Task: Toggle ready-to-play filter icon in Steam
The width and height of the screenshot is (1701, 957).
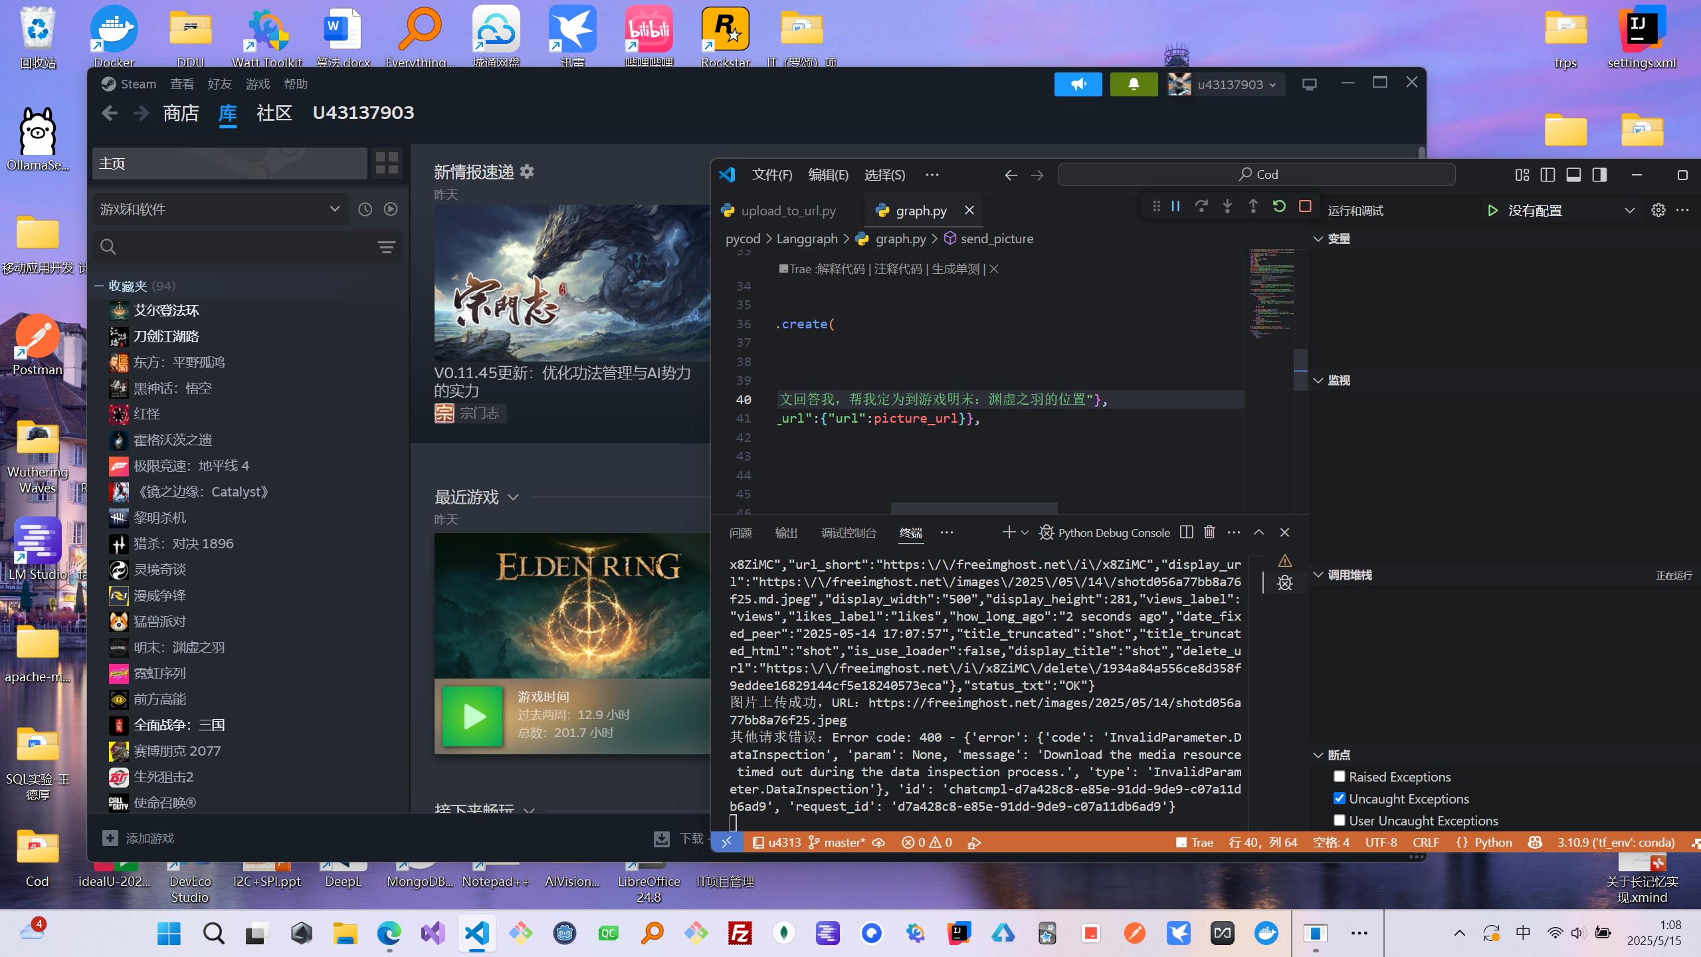Action: coord(391,209)
